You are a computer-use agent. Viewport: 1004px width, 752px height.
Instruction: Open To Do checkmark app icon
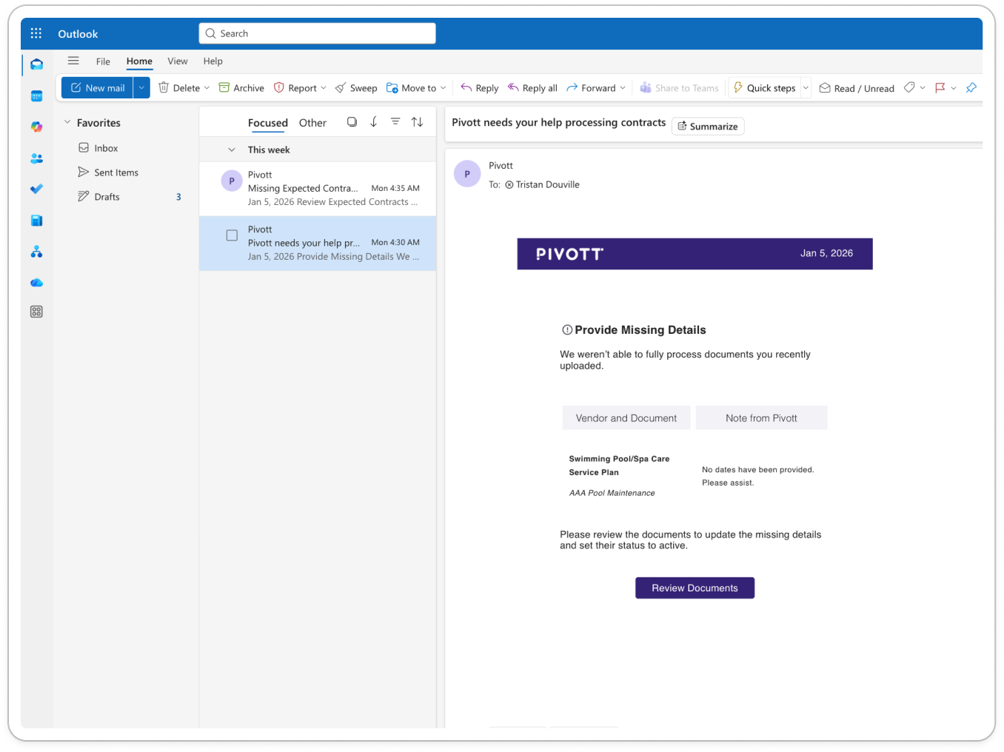(36, 189)
